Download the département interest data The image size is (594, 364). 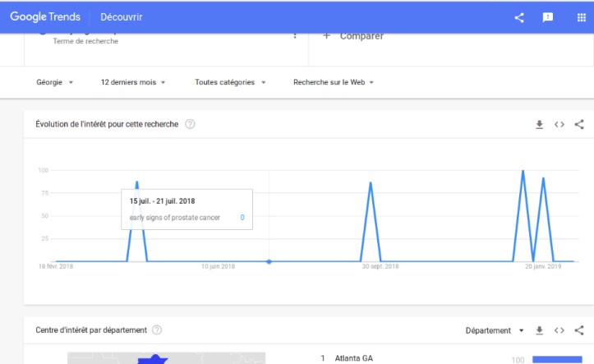[x=540, y=330]
